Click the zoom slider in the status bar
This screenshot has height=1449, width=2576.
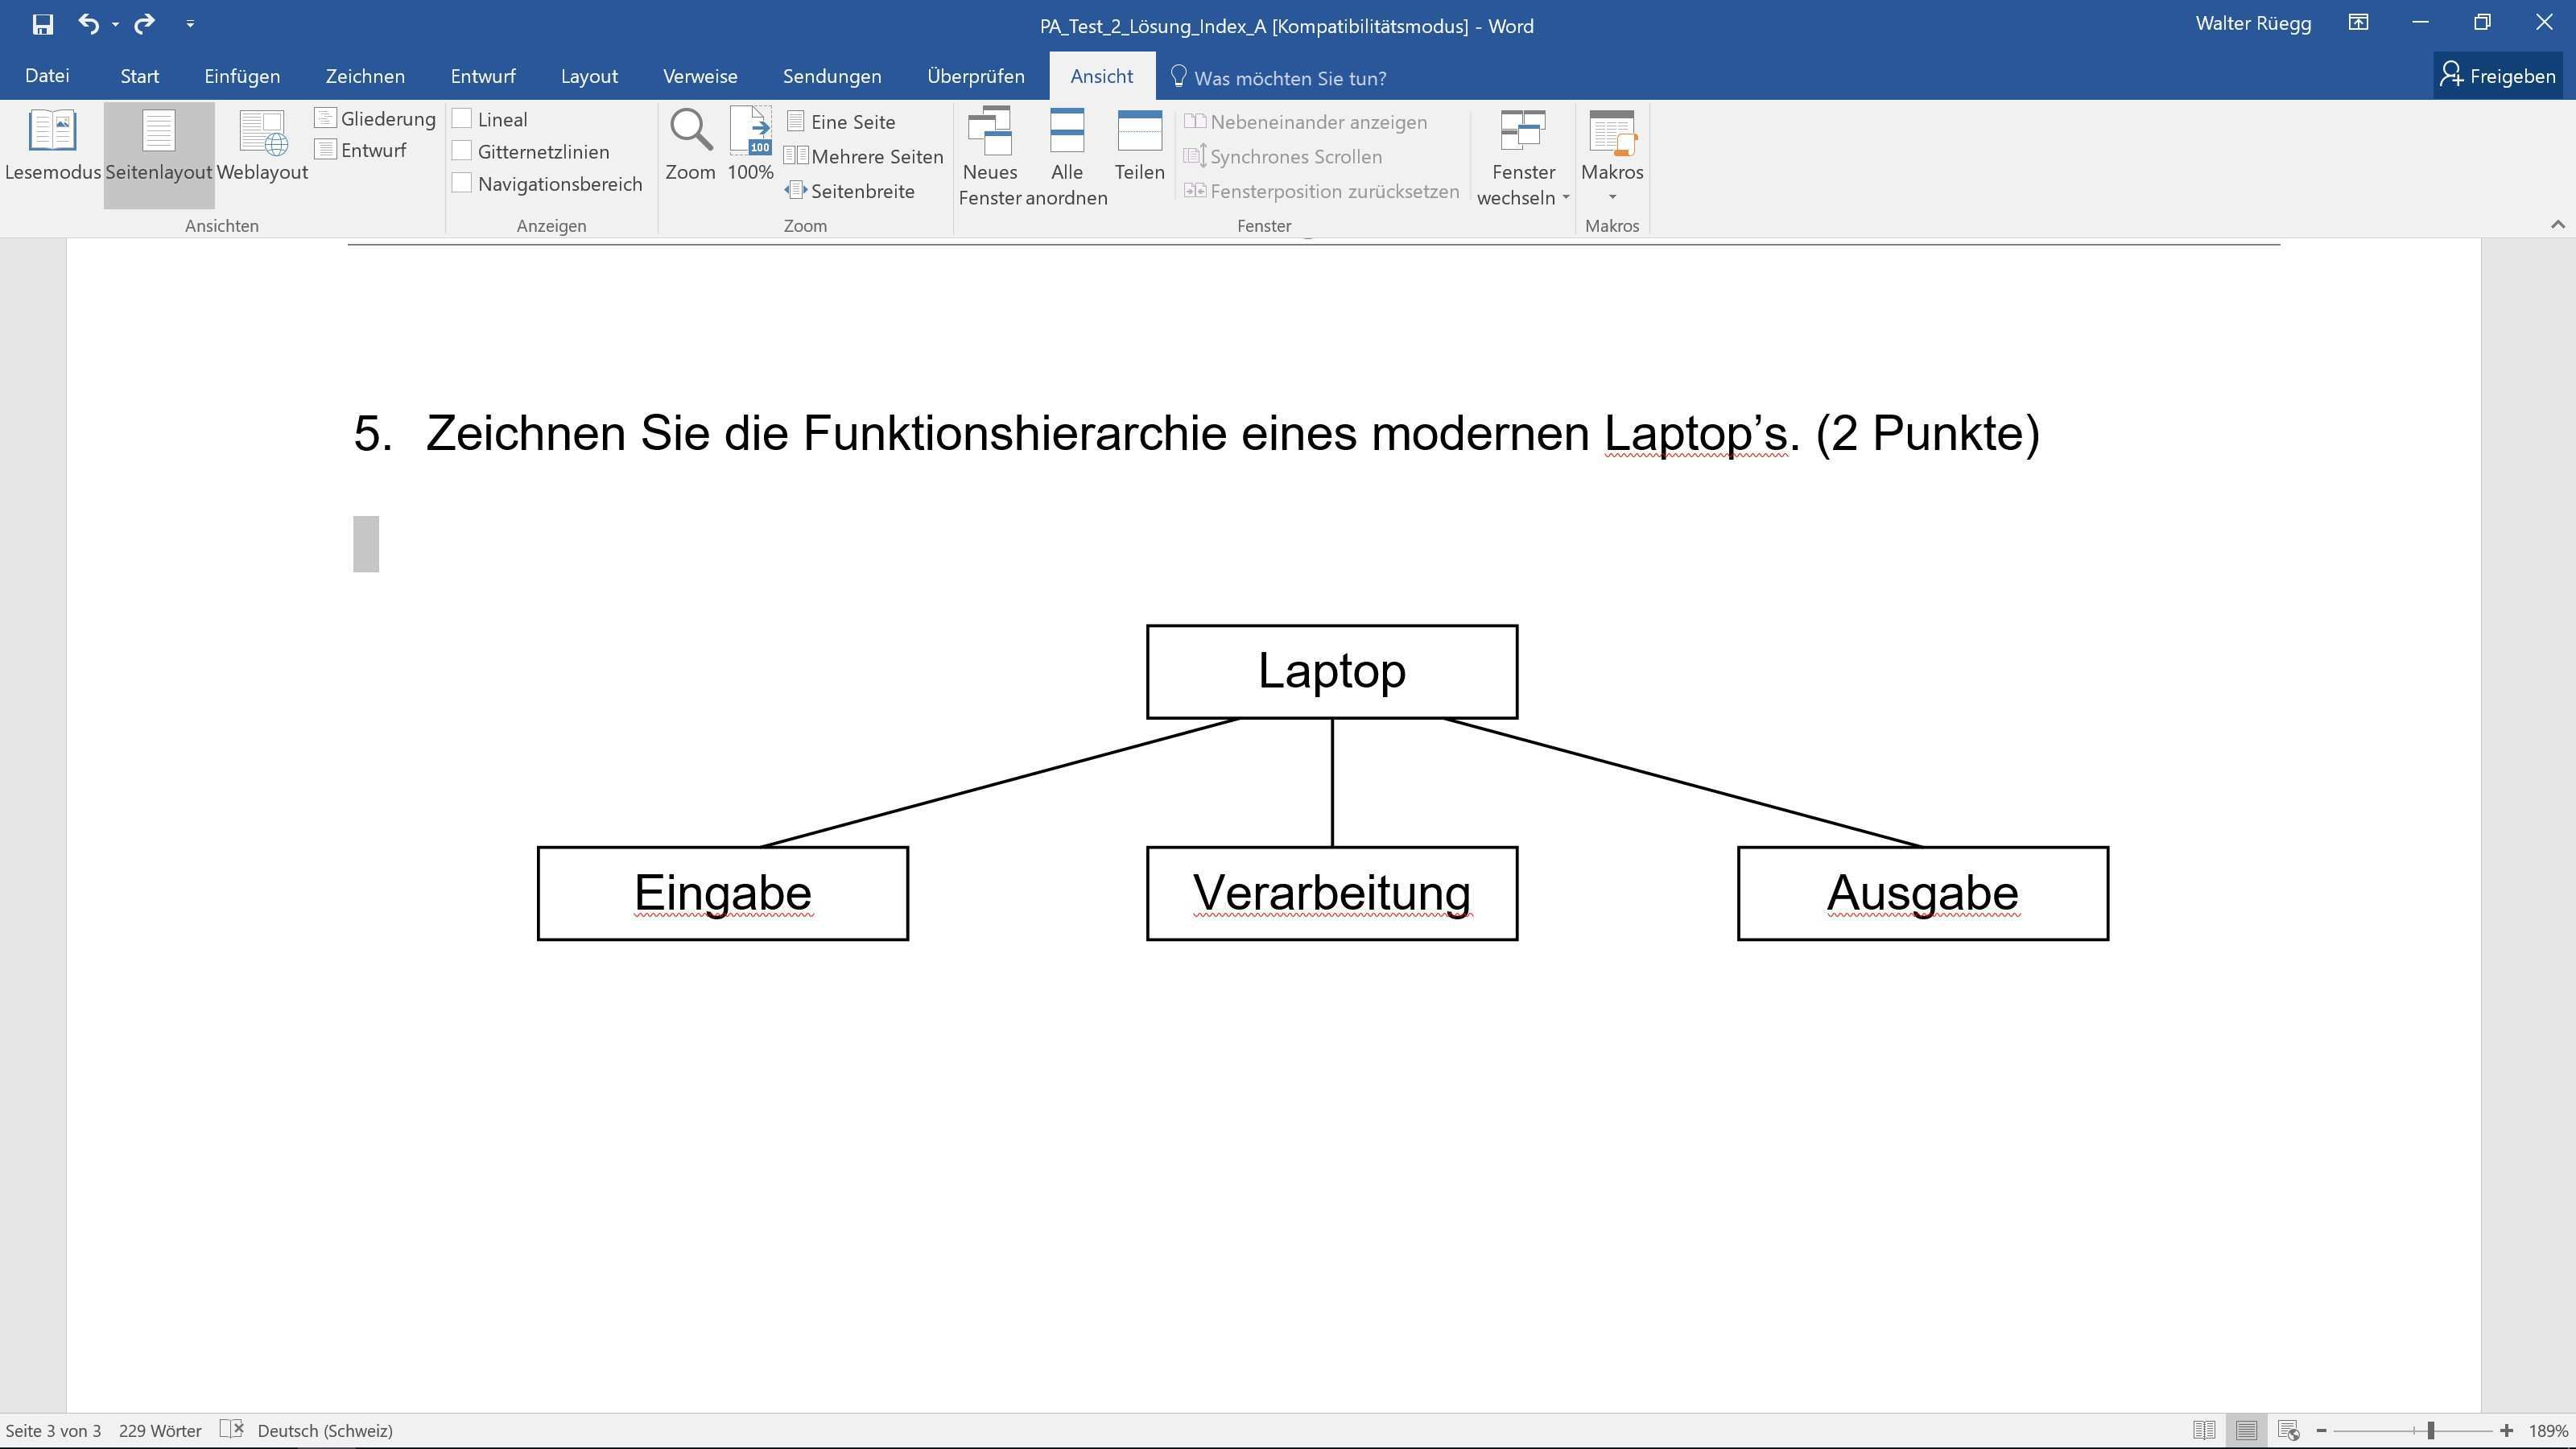[2430, 1431]
